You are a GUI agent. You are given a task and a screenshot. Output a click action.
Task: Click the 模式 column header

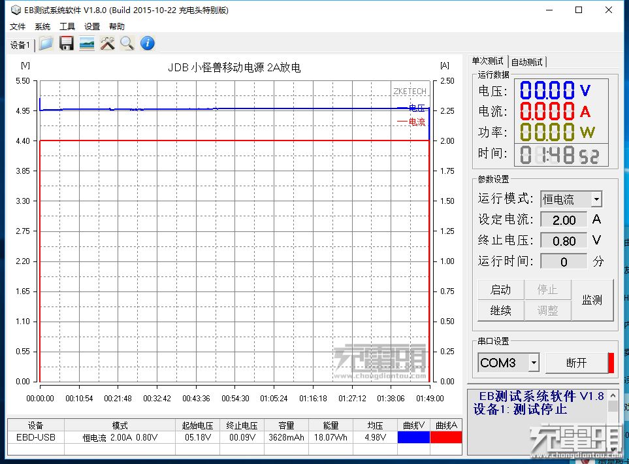(x=120, y=425)
